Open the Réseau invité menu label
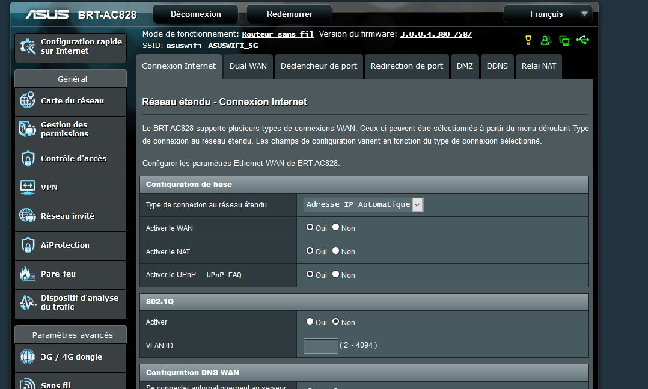The height and width of the screenshot is (389, 648). tap(67, 216)
